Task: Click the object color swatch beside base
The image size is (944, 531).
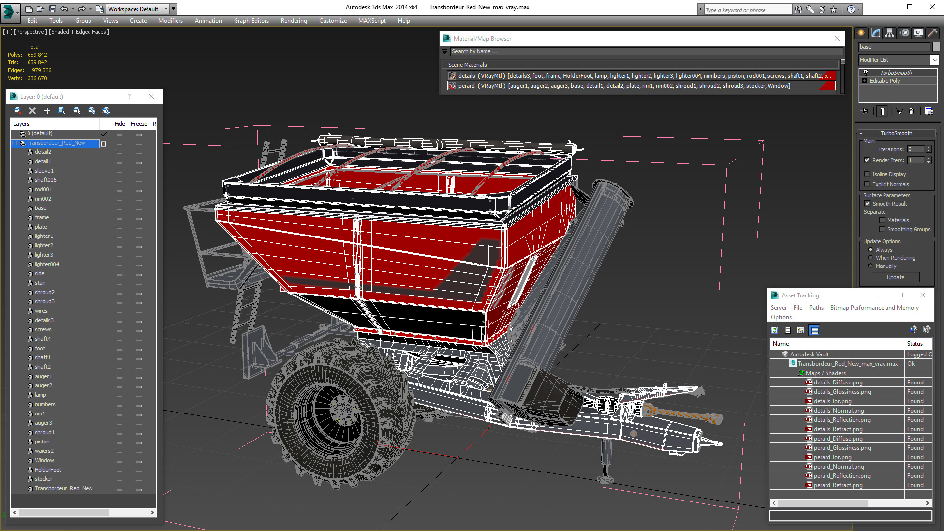Action: click(936, 47)
